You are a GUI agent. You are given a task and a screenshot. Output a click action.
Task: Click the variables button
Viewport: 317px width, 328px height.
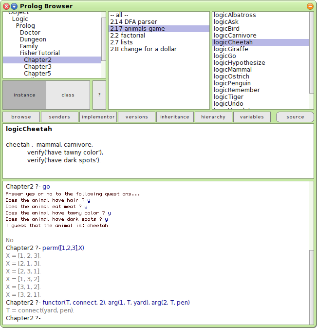point(252,117)
